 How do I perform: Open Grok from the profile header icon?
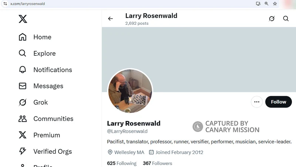click(272, 19)
